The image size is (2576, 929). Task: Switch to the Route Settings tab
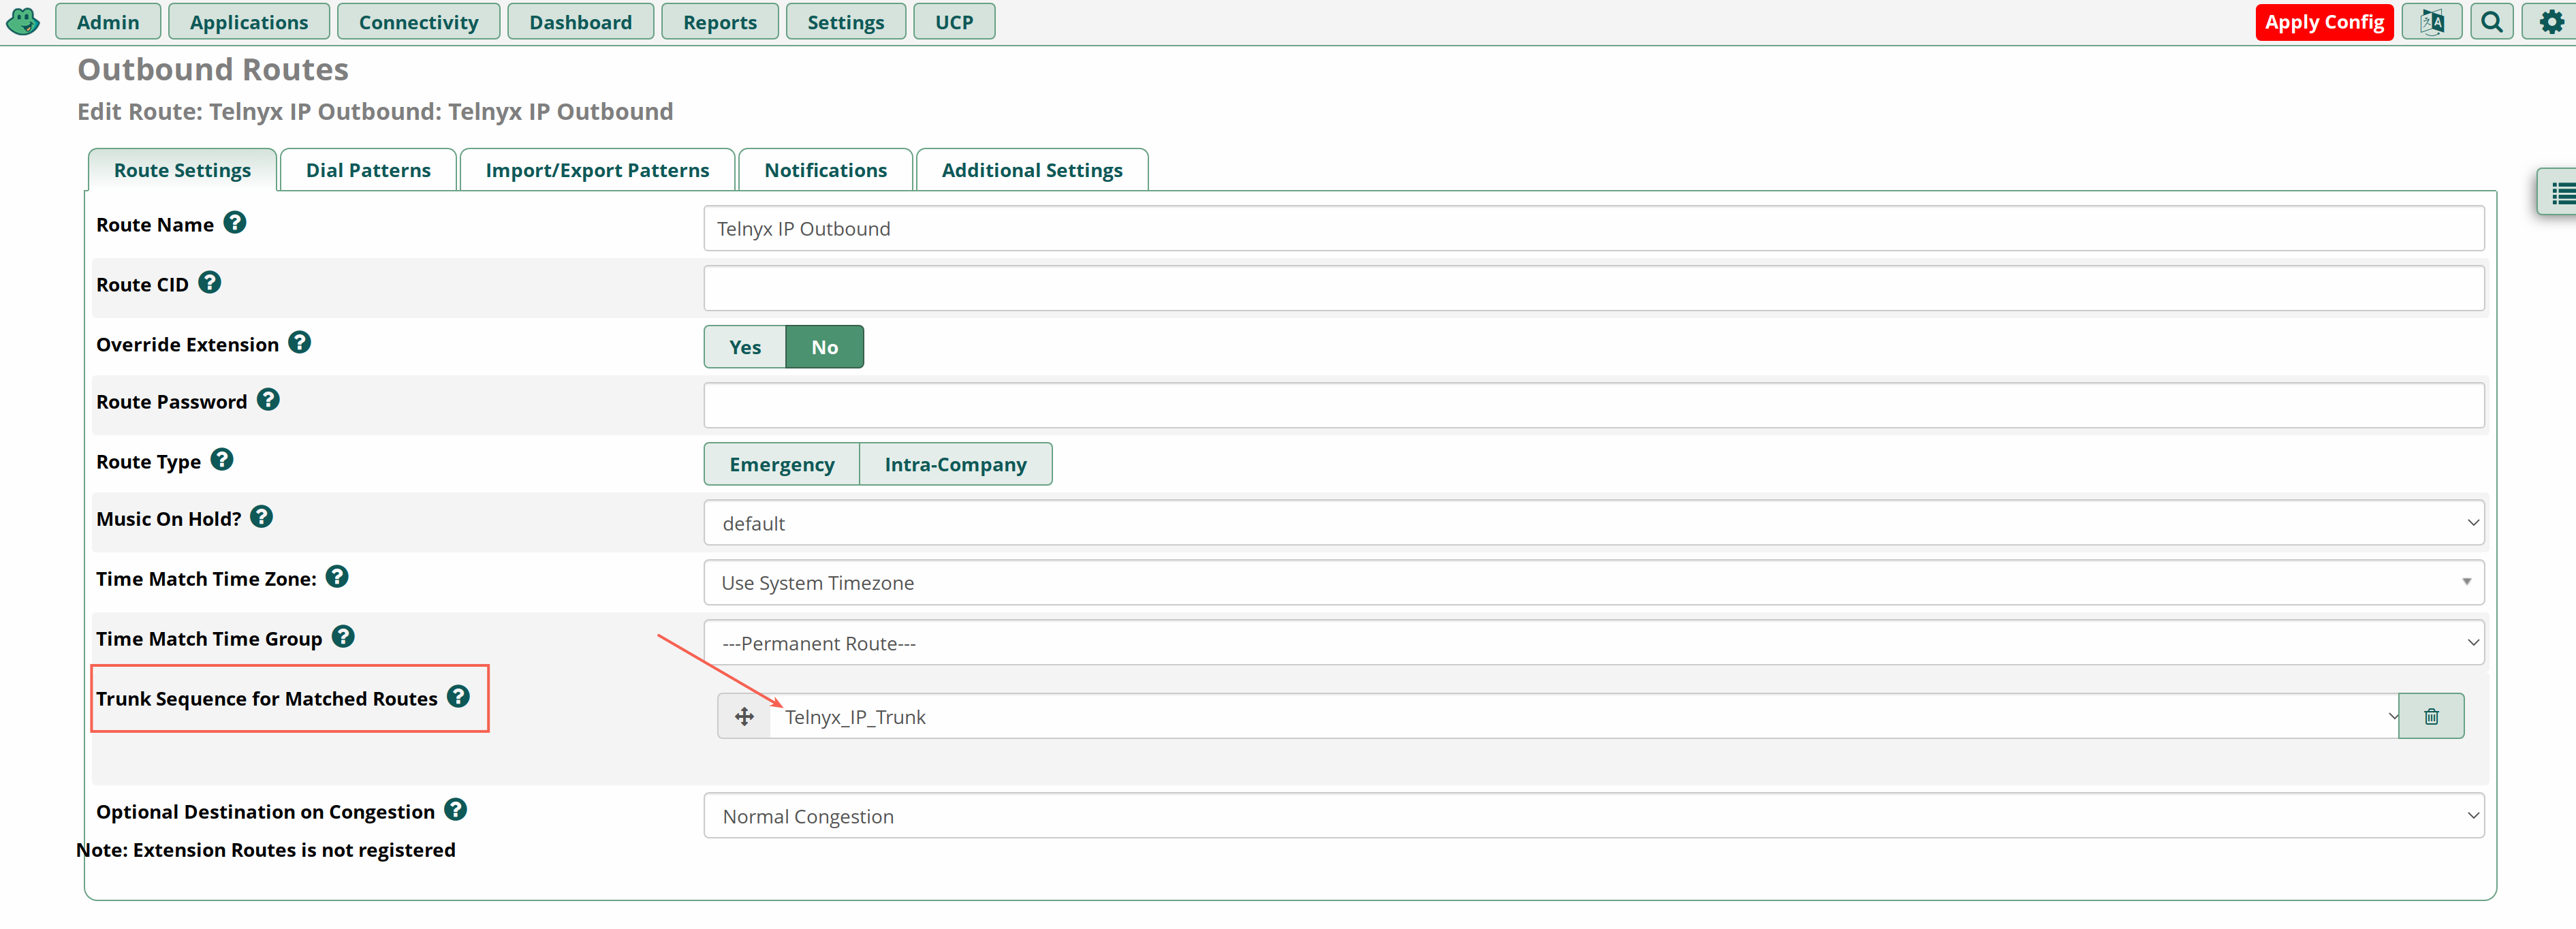183,170
